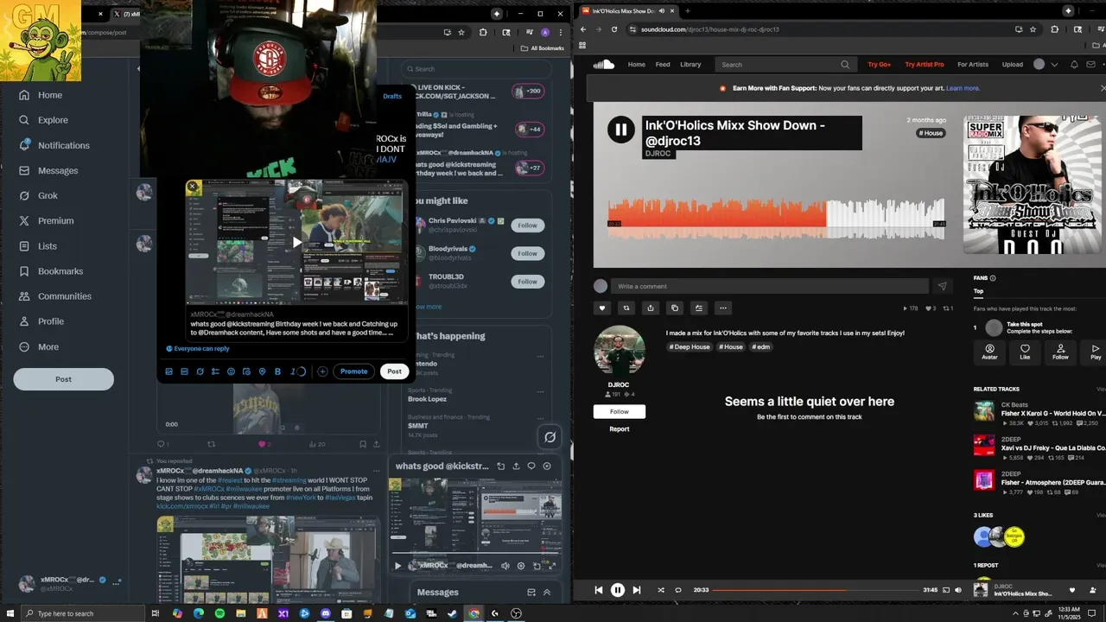Click the Write a comment field on SoundCloud
The width and height of the screenshot is (1106, 622).
[770, 286]
